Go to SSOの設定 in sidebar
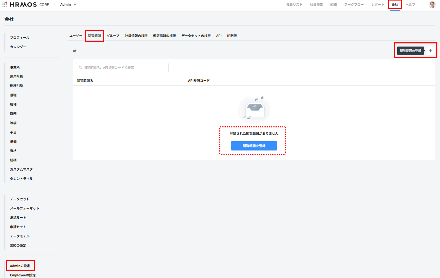This screenshot has height=278, width=440. pyautogui.click(x=18, y=245)
